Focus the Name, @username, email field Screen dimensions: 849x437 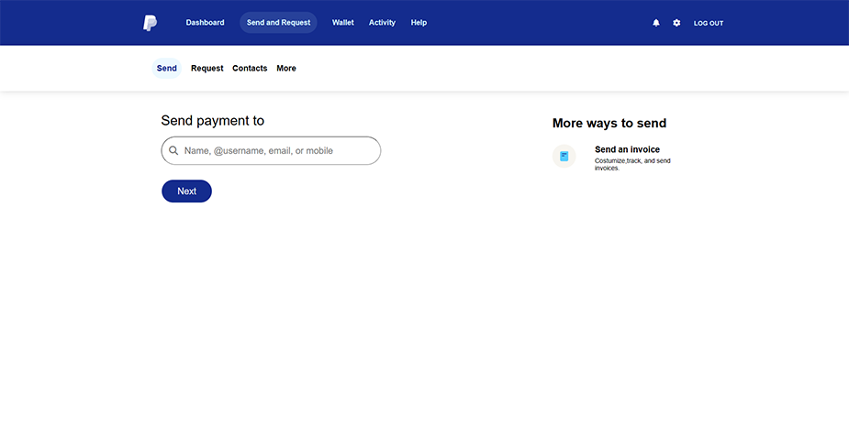click(271, 151)
